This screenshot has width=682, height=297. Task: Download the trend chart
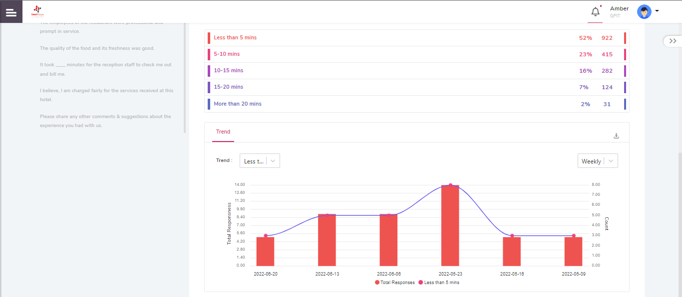coord(616,136)
